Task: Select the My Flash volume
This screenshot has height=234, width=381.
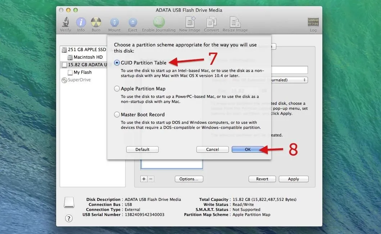Action: click(x=80, y=72)
